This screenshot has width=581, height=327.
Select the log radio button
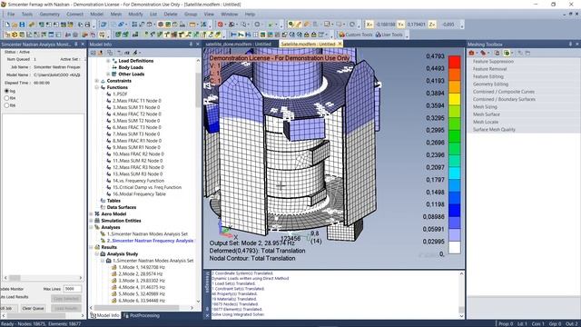(6, 91)
